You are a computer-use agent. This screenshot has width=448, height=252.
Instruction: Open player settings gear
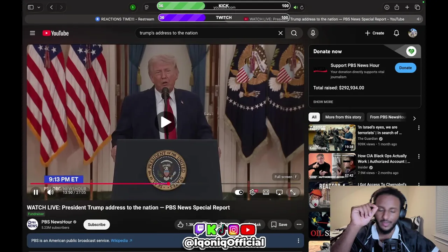(x=253, y=192)
